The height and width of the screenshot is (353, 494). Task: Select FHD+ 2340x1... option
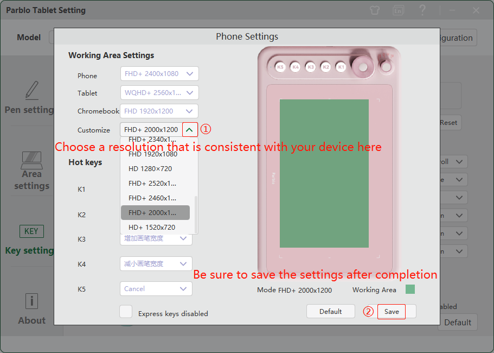155,140
